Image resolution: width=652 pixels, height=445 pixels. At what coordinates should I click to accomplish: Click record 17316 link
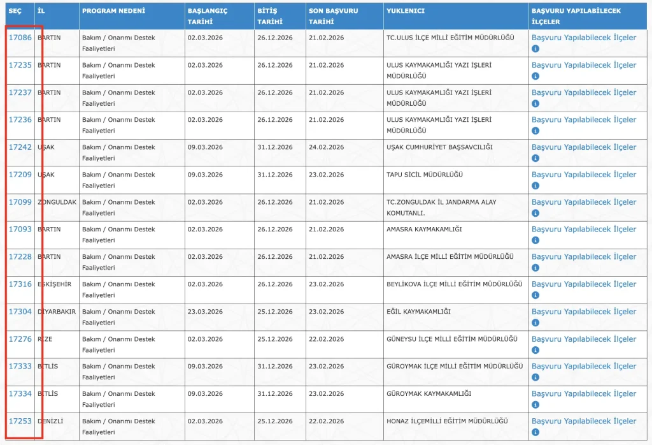tap(20, 284)
